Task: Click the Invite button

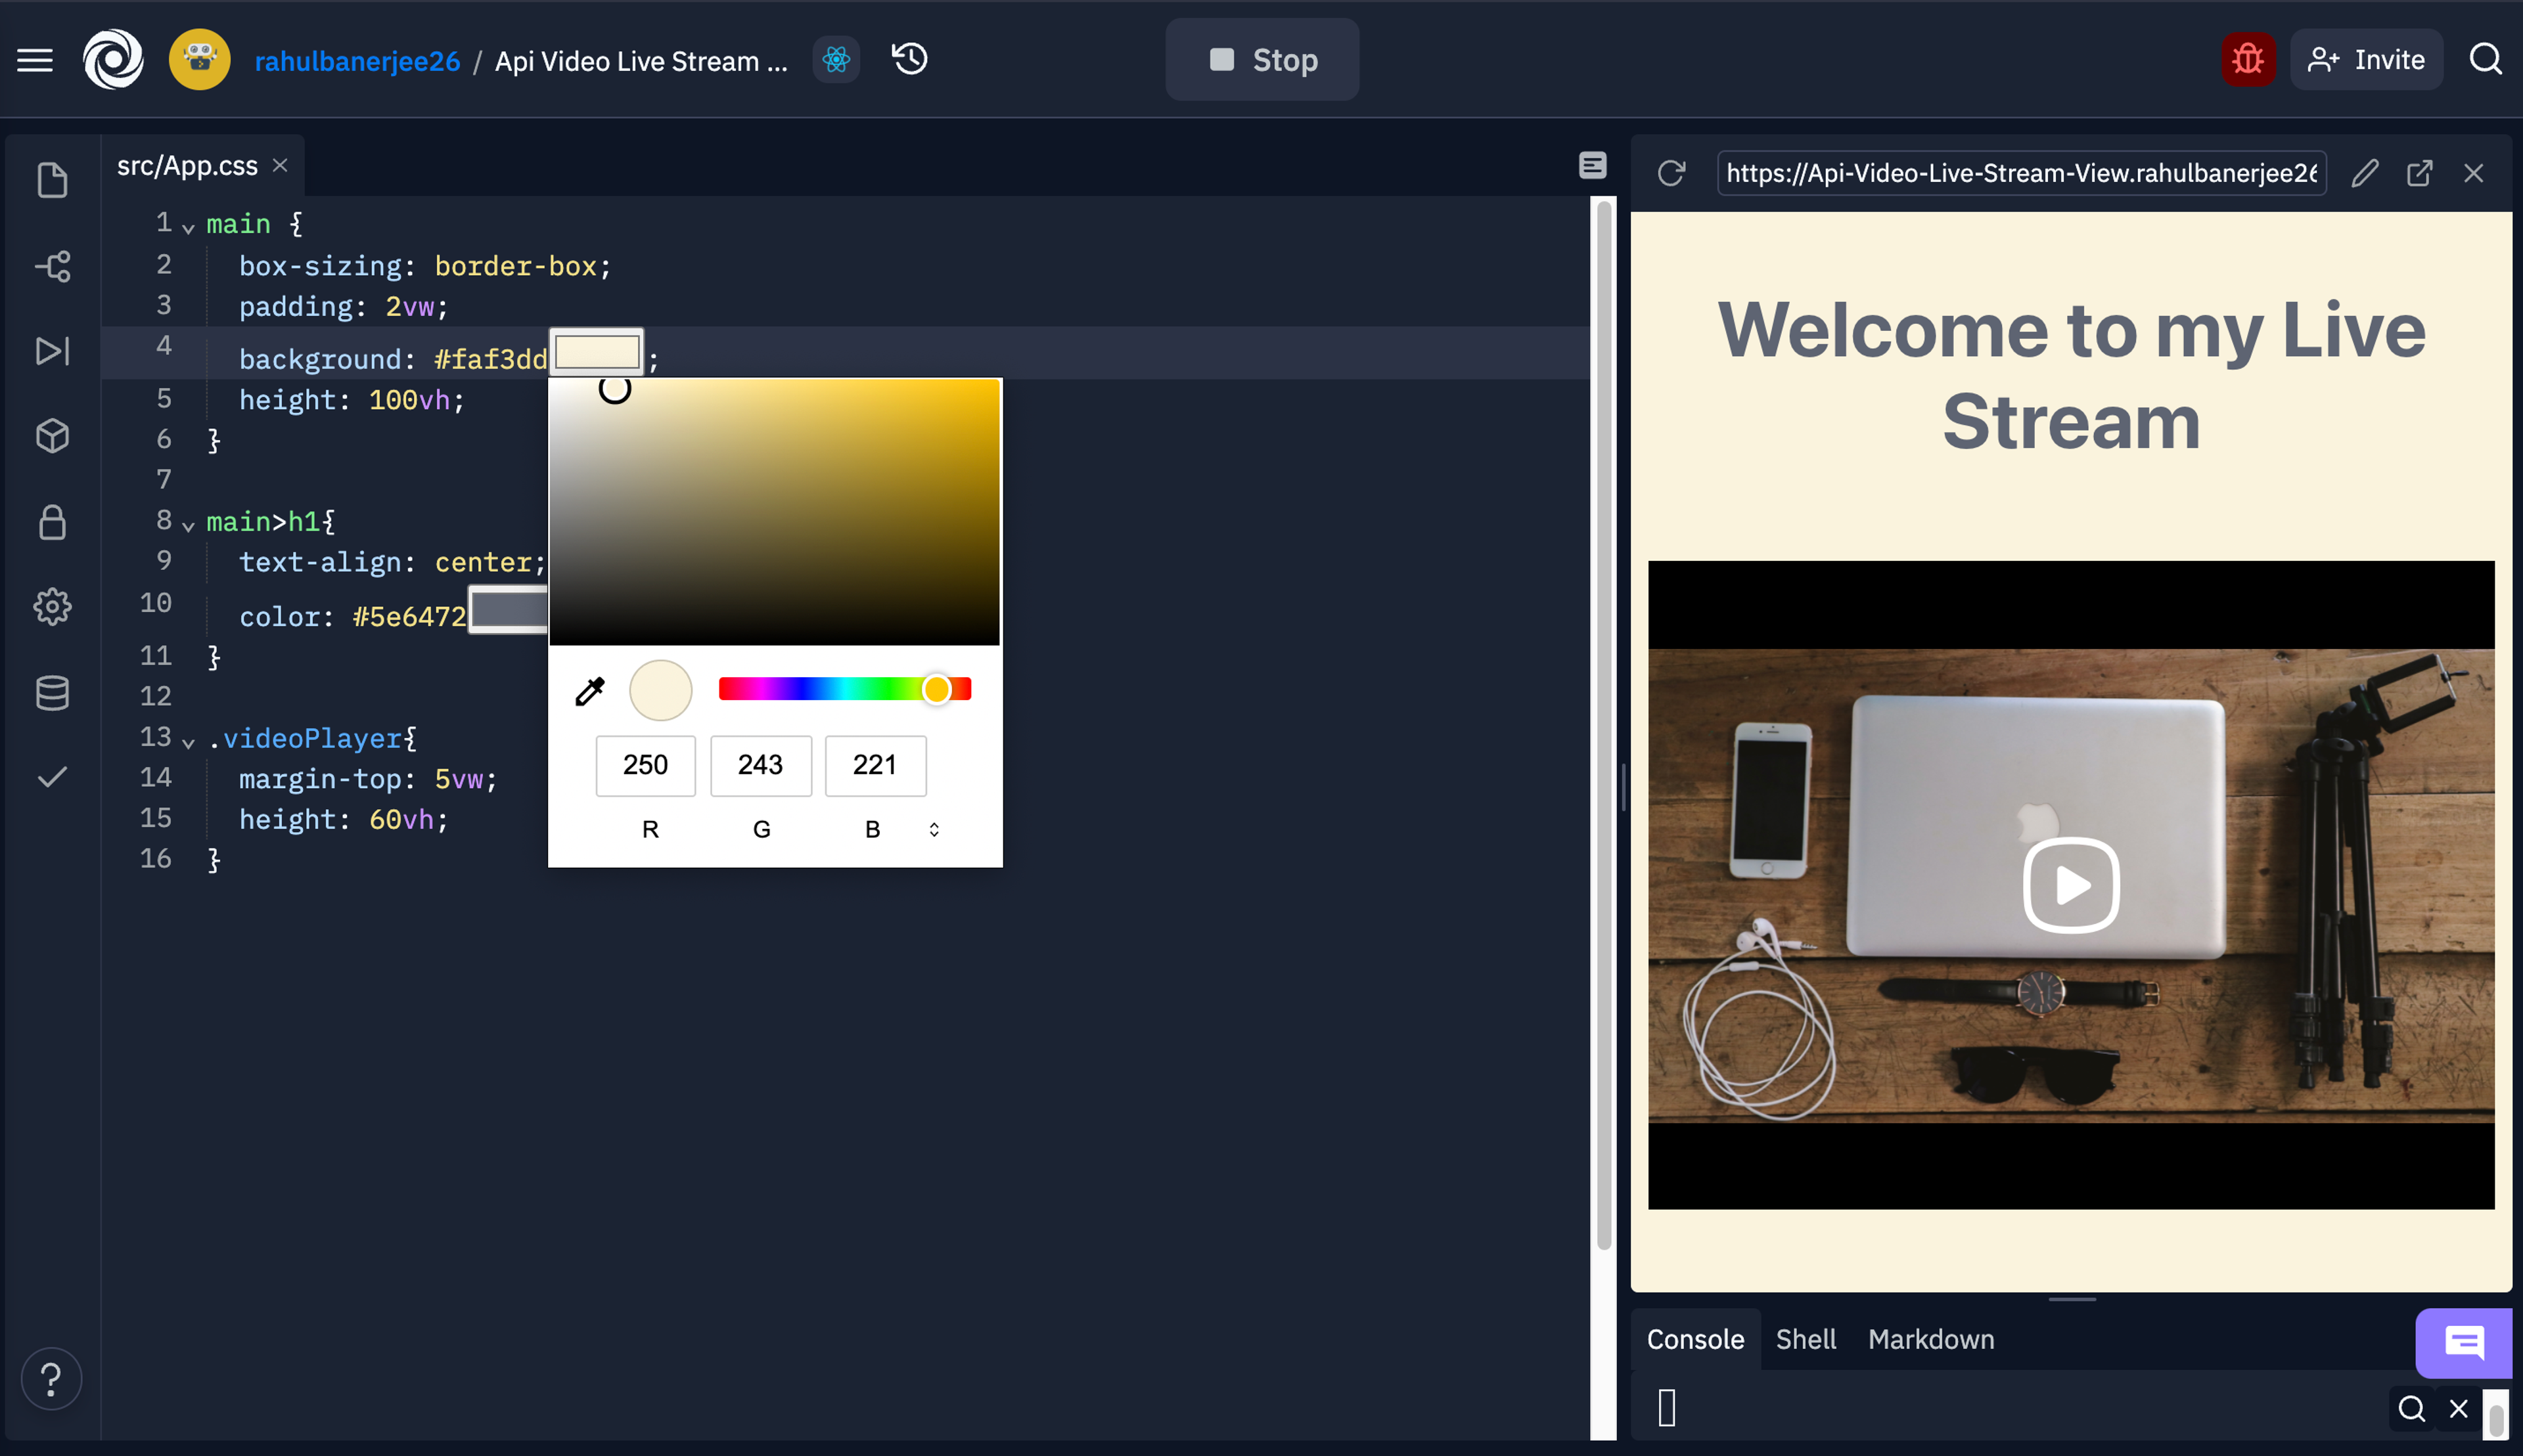Action: tap(2366, 60)
